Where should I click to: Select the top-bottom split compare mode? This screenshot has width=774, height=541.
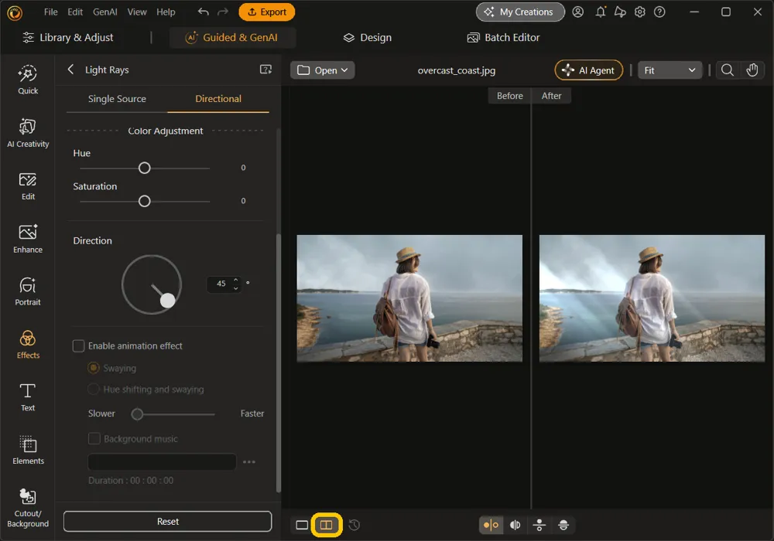(563, 525)
